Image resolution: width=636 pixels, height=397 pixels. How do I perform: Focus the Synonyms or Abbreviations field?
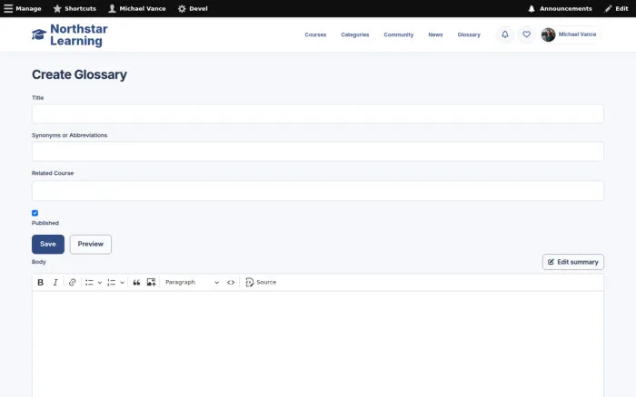pyautogui.click(x=318, y=151)
